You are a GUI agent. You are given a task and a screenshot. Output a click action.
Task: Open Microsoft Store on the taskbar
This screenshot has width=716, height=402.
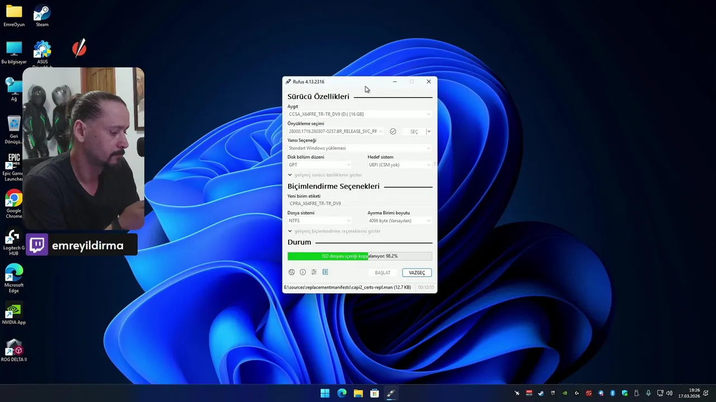[x=375, y=393]
